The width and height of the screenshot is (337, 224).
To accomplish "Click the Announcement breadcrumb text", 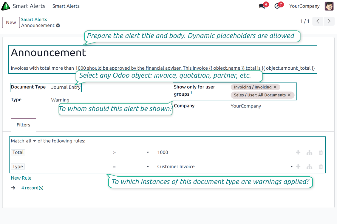I will [x=38, y=25].
